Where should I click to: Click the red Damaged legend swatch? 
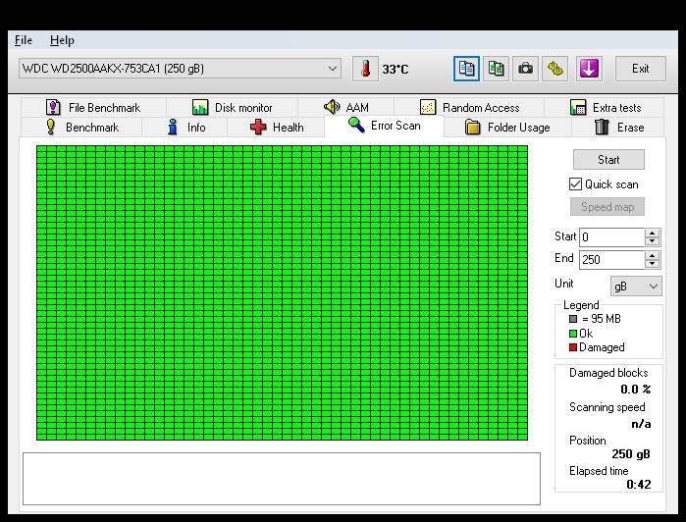[x=573, y=347]
